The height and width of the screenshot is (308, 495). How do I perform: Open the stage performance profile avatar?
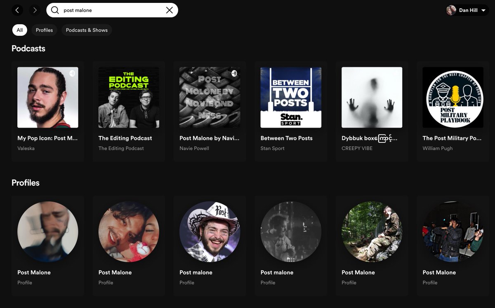click(453, 232)
